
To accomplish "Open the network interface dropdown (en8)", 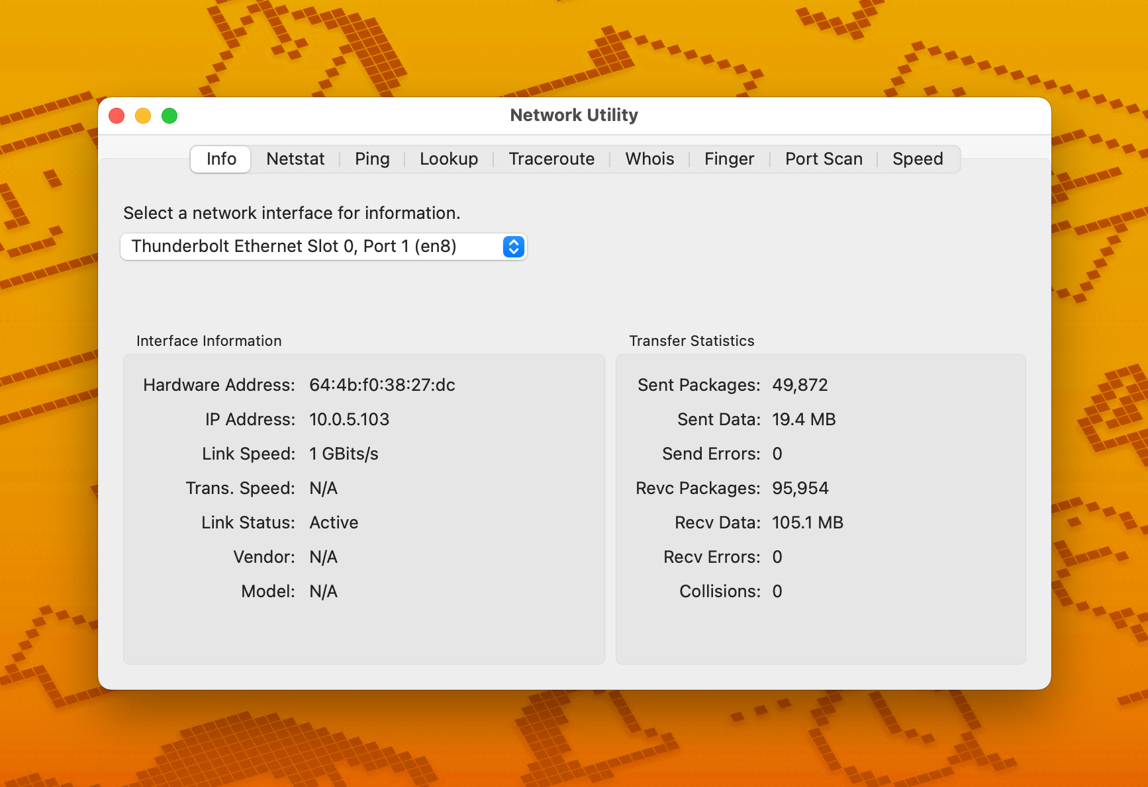I will click(323, 247).
